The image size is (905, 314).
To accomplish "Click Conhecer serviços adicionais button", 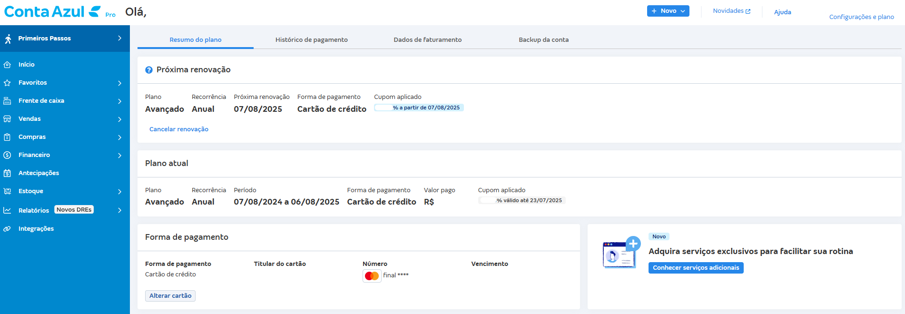I will (696, 268).
